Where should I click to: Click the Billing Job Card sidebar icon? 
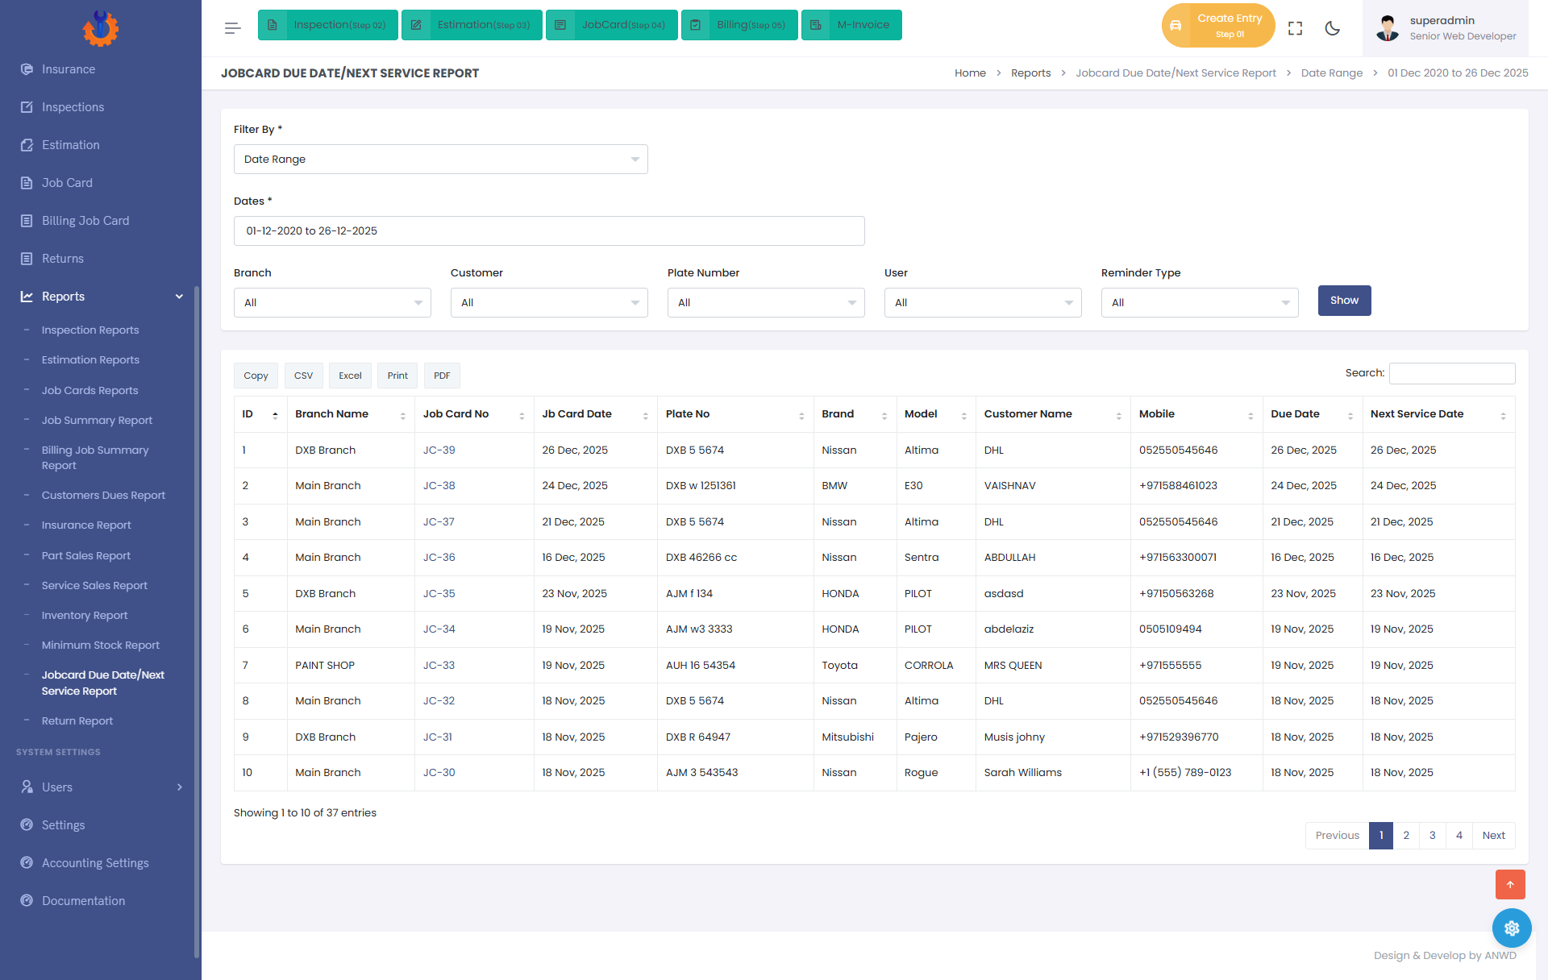27,221
